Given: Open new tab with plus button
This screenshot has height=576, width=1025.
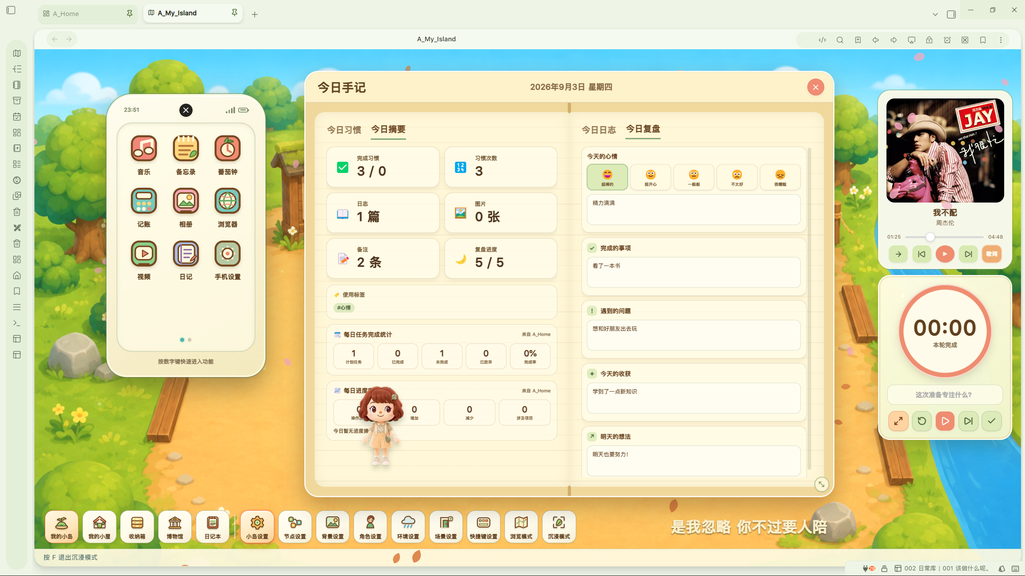Looking at the screenshot, I should pyautogui.click(x=255, y=14).
